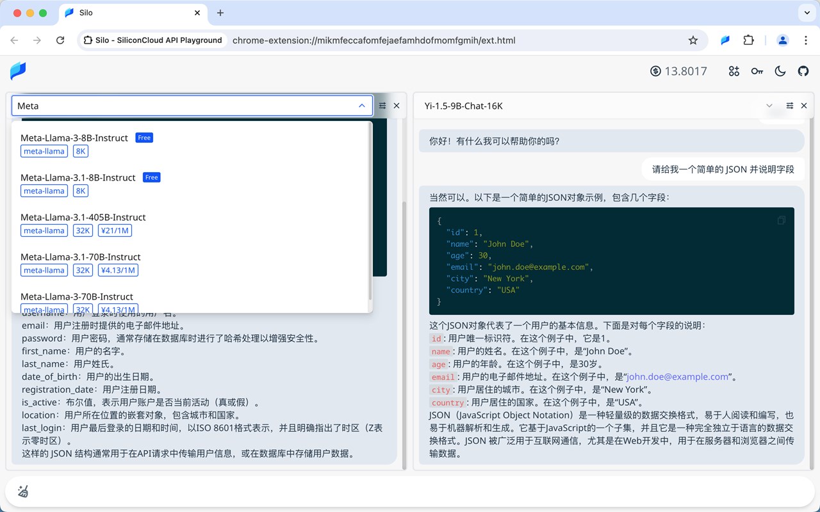
Task: Click the Silo logo icon
Action: point(18,71)
